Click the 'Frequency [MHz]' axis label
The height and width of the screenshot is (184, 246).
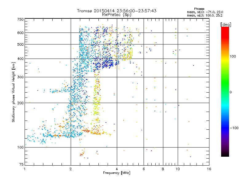(117, 173)
